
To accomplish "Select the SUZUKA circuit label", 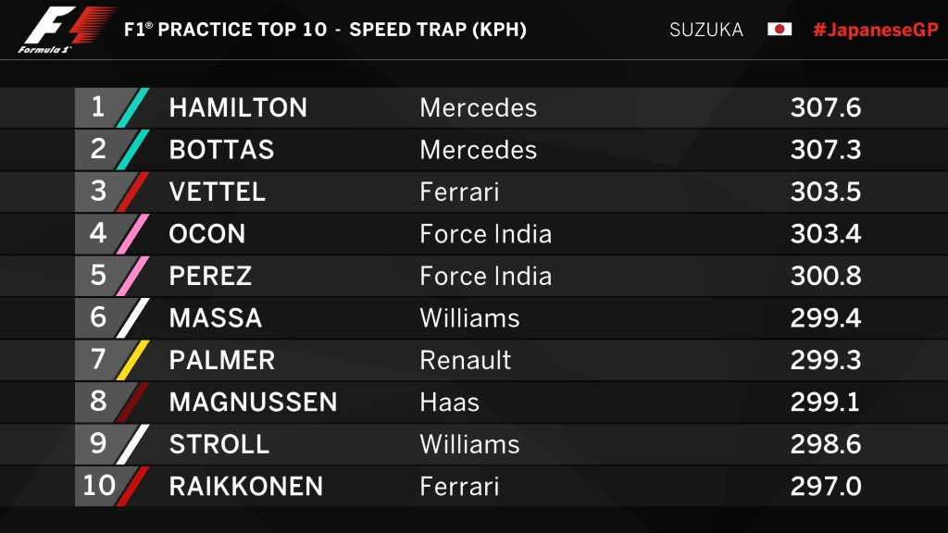I will click(x=706, y=30).
